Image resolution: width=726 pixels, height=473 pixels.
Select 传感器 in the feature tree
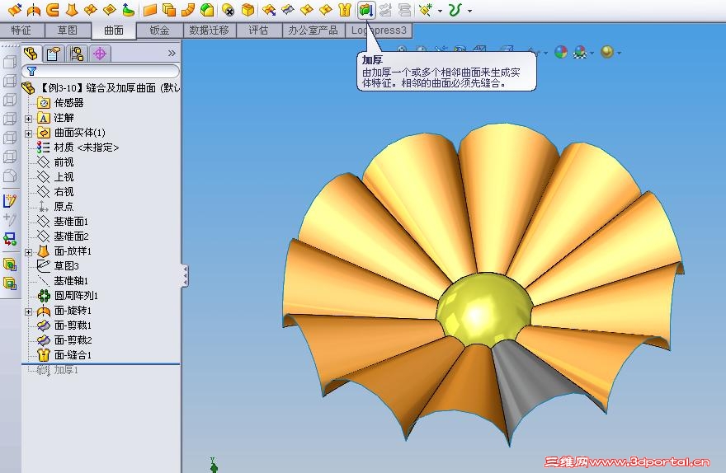[x=60, y=103]
